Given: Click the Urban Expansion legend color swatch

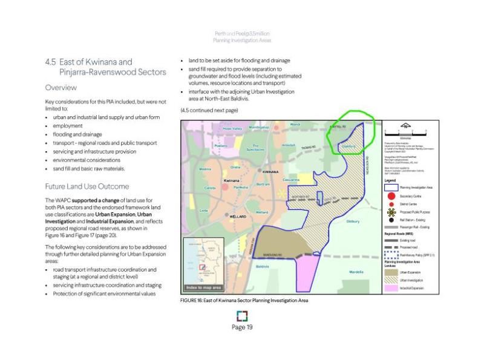Looking at the screenshot, I should pos(391,272).
